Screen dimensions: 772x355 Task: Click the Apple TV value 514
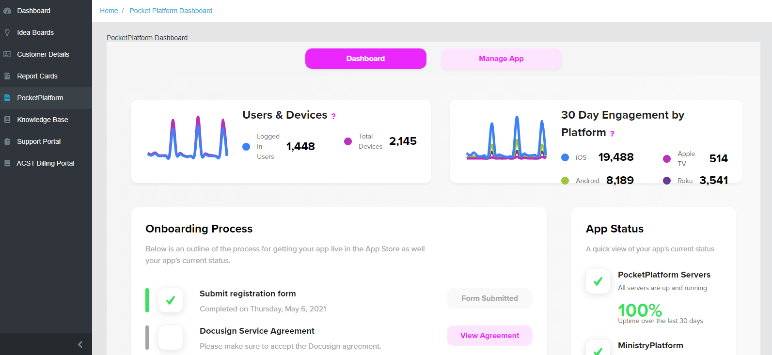pyautogui.click(x=719, y=158)
